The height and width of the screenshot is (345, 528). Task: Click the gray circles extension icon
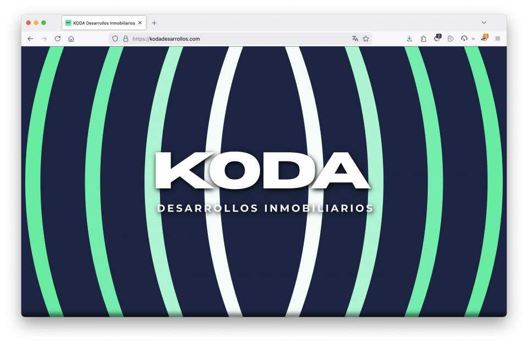point(450,39)
